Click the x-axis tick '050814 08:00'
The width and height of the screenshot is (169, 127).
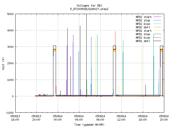100,118
